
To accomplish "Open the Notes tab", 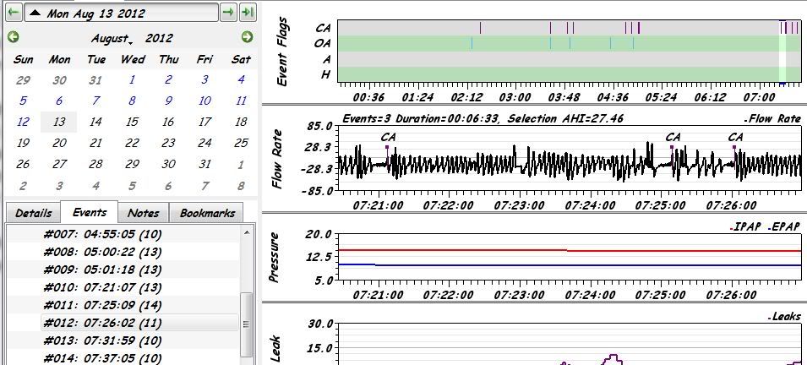I will point(143,213).
